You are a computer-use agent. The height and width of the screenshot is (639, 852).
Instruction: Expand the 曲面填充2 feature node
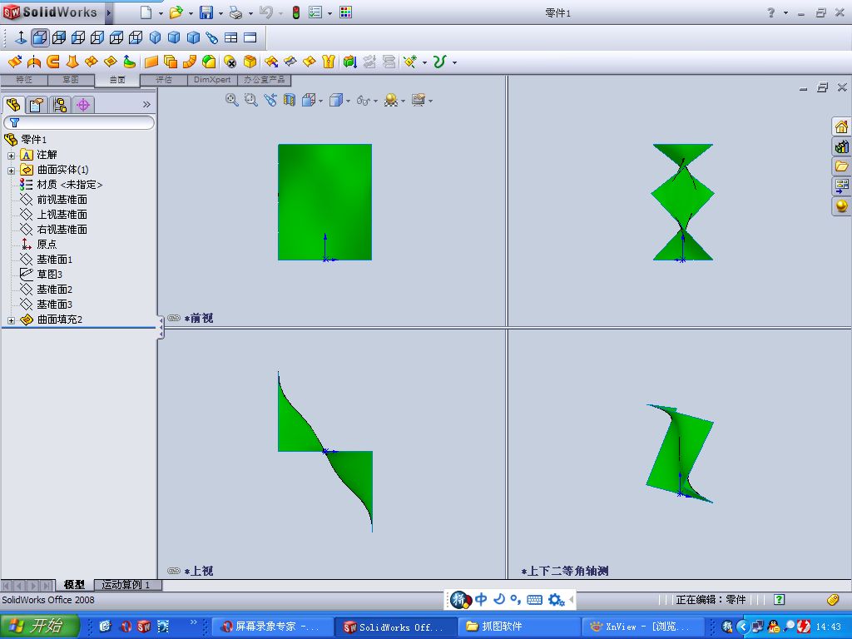(x=11, y=320)
